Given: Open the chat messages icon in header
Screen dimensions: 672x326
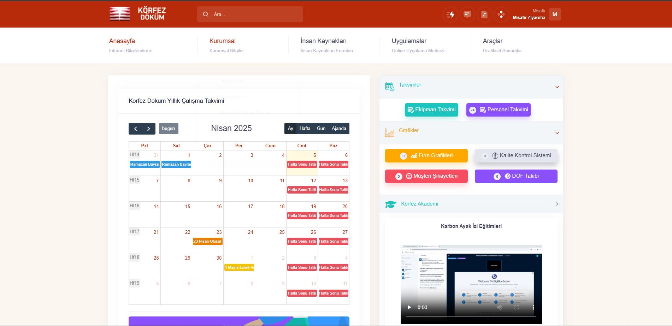Looking at the screenshot, I should (x=467, y=14).
